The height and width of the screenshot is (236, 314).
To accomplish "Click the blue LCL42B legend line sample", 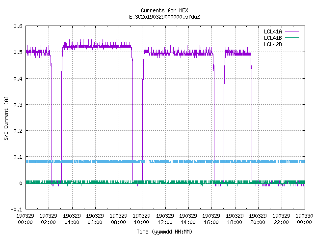I will (292, 44).
